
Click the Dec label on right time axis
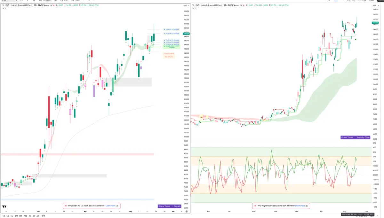coord(229,211)
